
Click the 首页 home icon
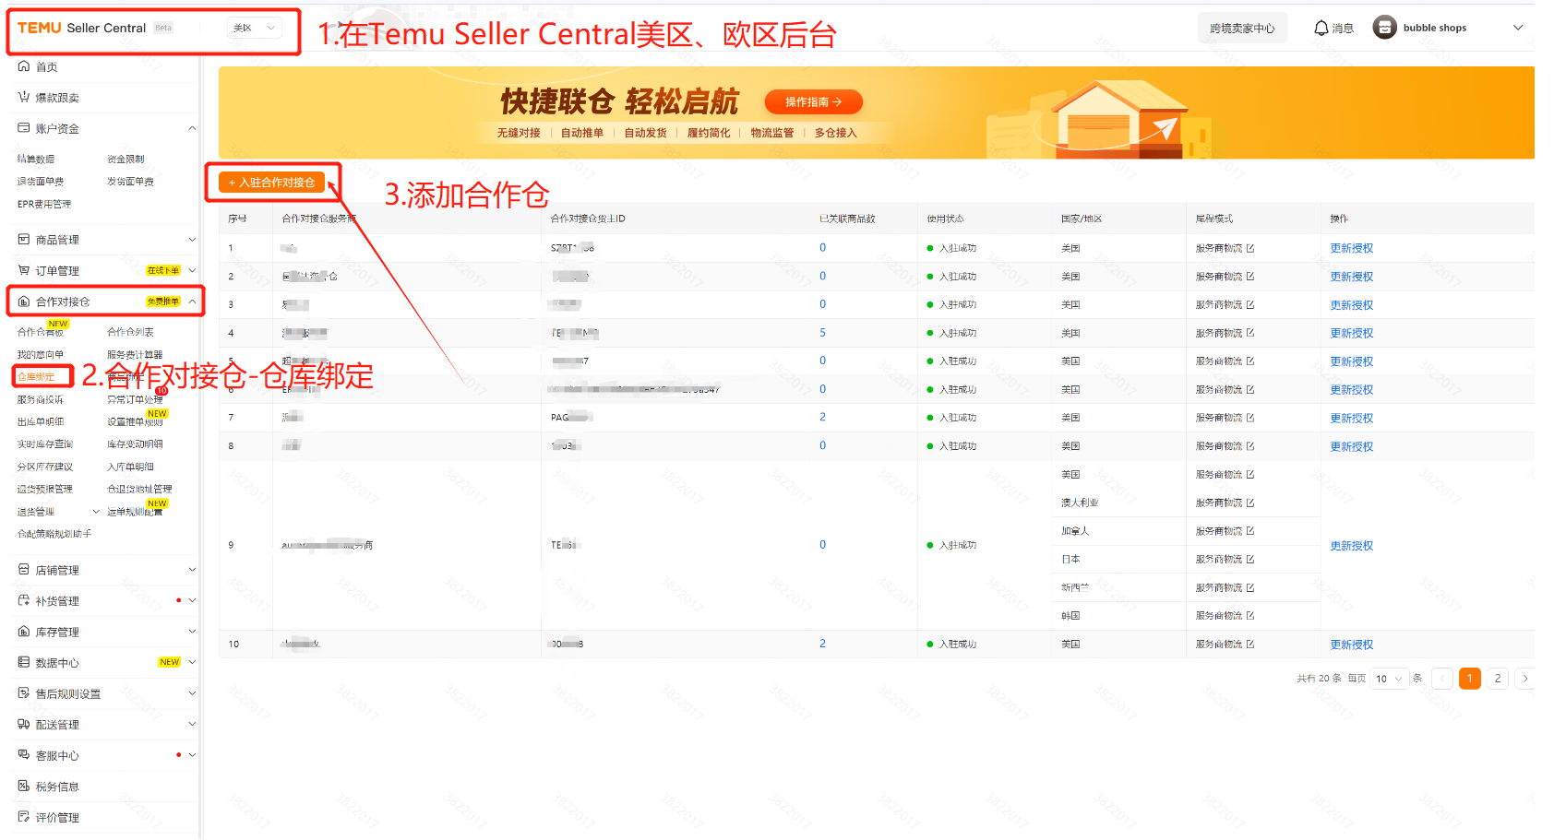coord(24,66)
